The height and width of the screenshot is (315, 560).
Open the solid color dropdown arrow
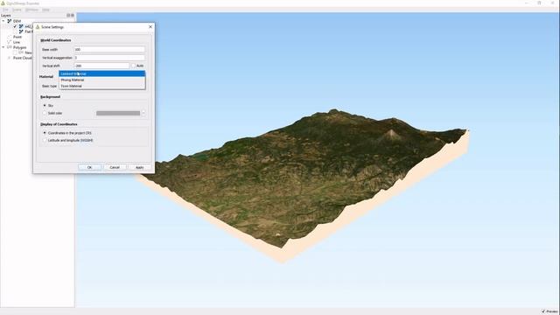pyautogui.click(x=143, y=113)
